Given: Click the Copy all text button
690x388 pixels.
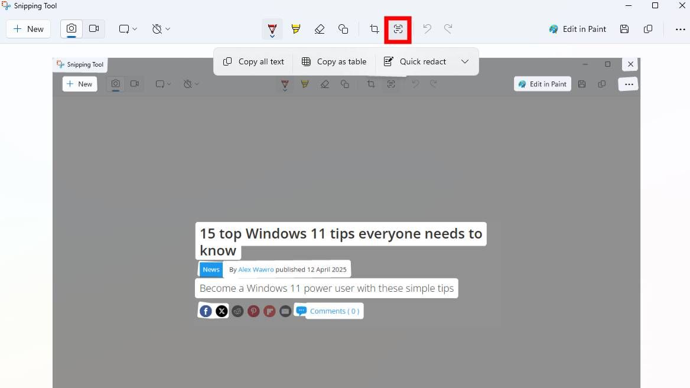Looking at the screenshot, I should pos(253,61).
